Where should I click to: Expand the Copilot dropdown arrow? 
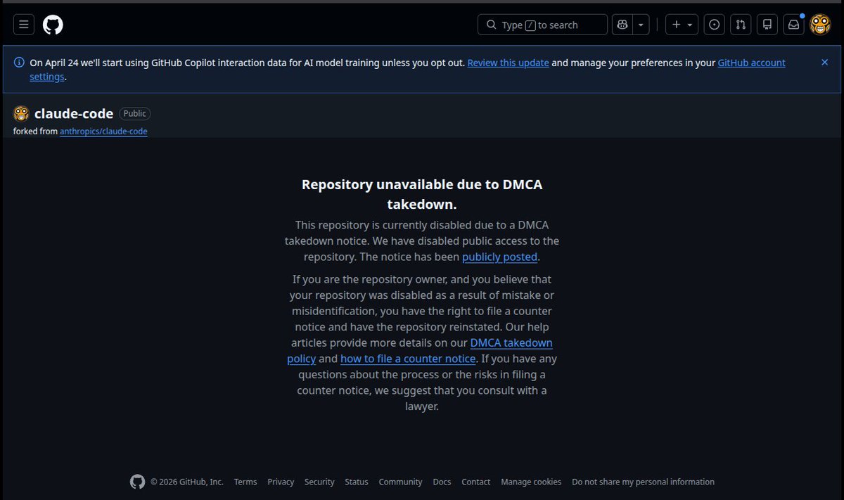click(x=641, y=25)
